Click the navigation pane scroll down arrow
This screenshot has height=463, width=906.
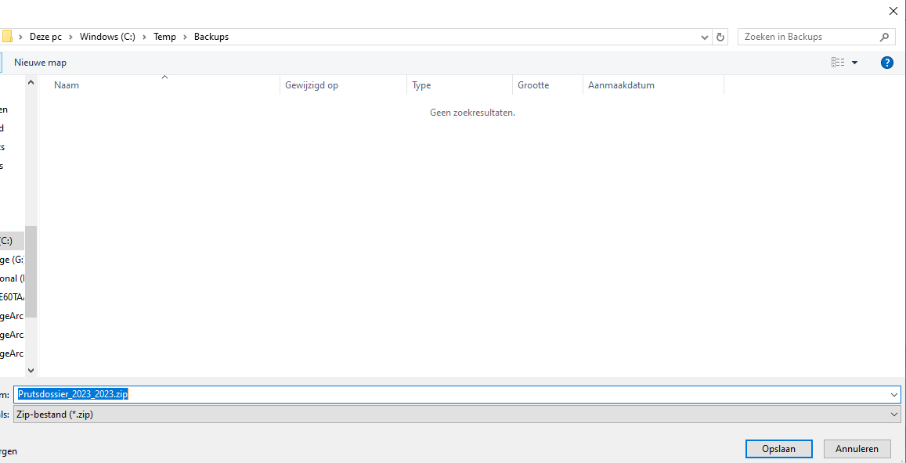(31, 370)
